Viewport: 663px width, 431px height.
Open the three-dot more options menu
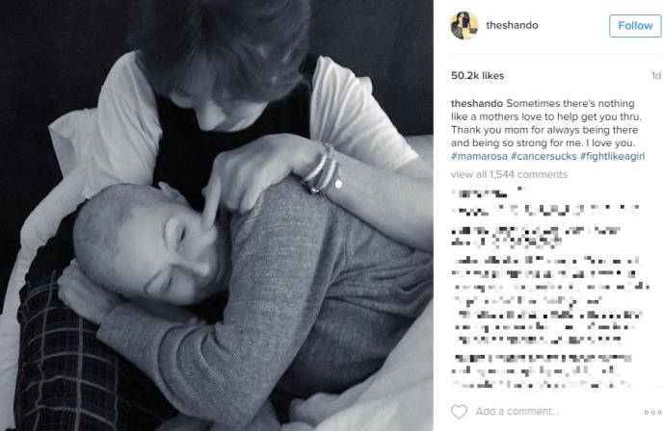point(652,412)
